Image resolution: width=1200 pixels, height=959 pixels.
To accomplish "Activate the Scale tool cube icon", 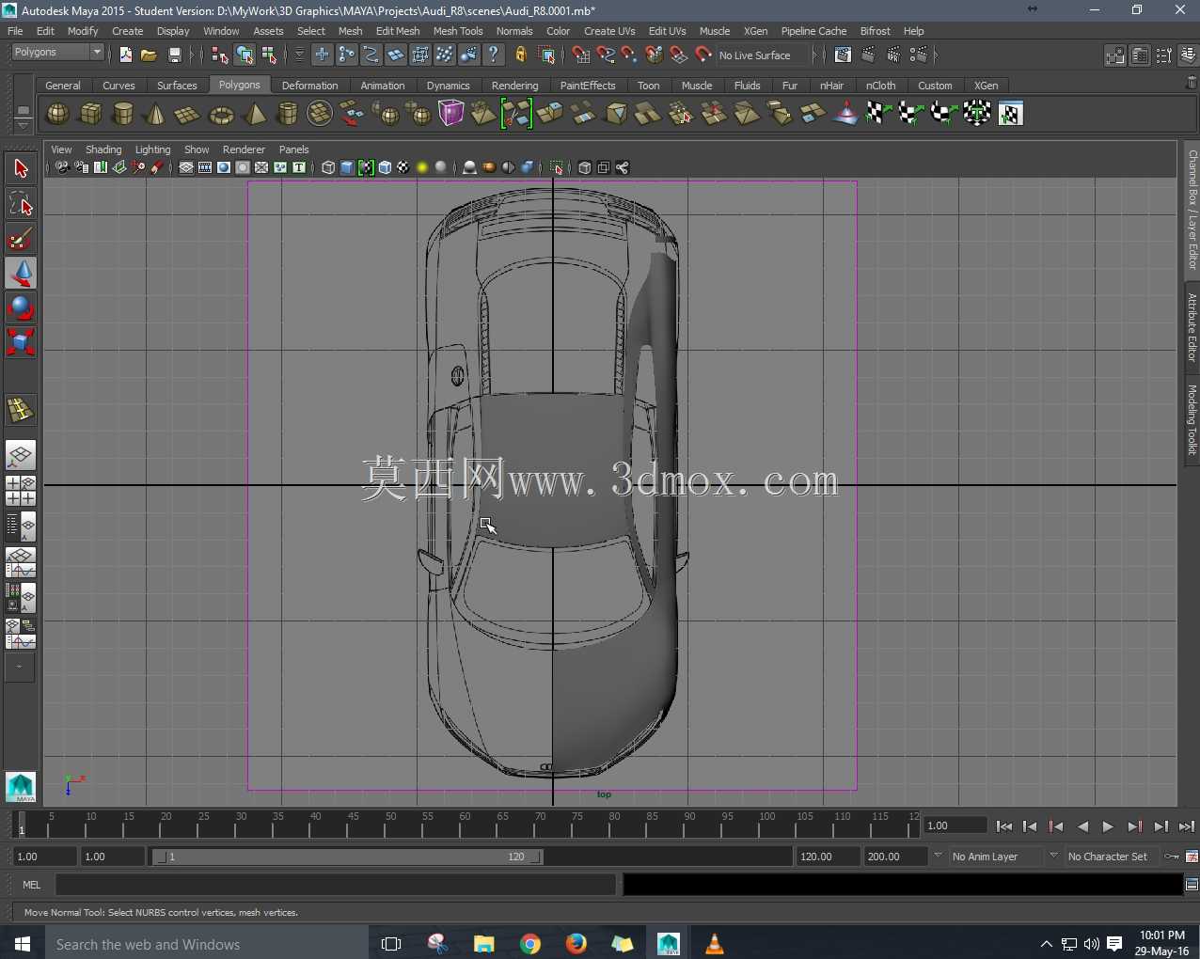I will (21, 341).
